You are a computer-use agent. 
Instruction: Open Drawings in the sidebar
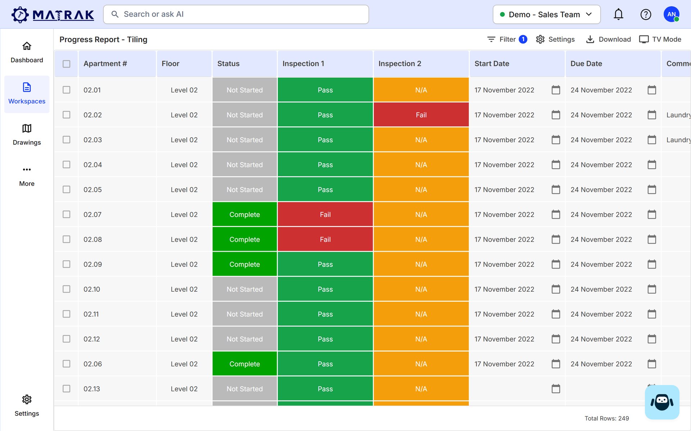pos(27,135)
